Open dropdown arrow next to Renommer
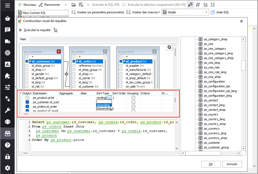Viewport: 258px width, 174px height. coord(66,5)
